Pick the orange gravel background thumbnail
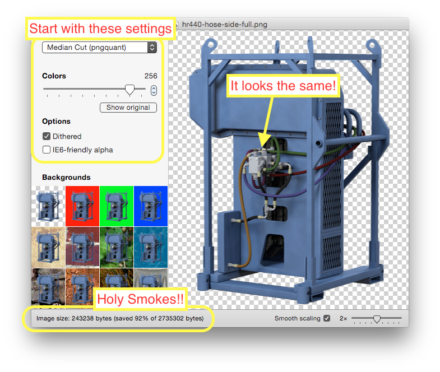 [82, 285]
